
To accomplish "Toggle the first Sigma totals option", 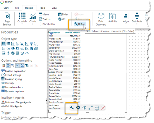I will pos(17,66).
